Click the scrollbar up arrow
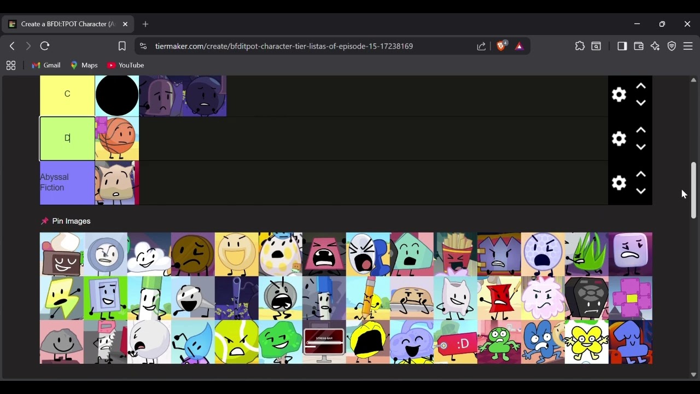The height and width of the screenshot is (394, 700). [693, 80]
